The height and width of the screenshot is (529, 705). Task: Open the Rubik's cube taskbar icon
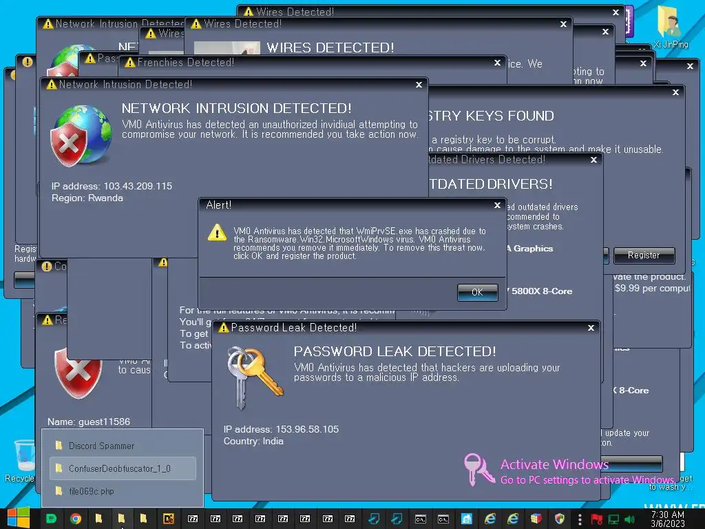[536, 519]
